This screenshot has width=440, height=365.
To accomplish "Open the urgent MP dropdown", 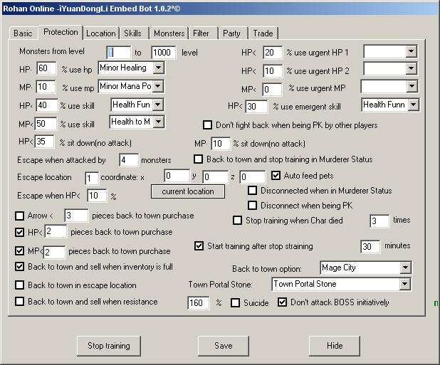I will (412, 86).
